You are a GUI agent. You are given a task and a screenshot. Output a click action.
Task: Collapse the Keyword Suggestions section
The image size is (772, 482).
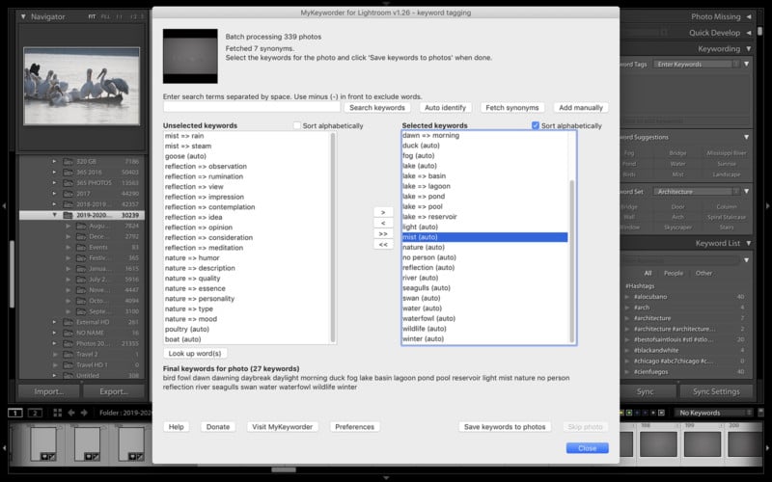coord(746,137)
